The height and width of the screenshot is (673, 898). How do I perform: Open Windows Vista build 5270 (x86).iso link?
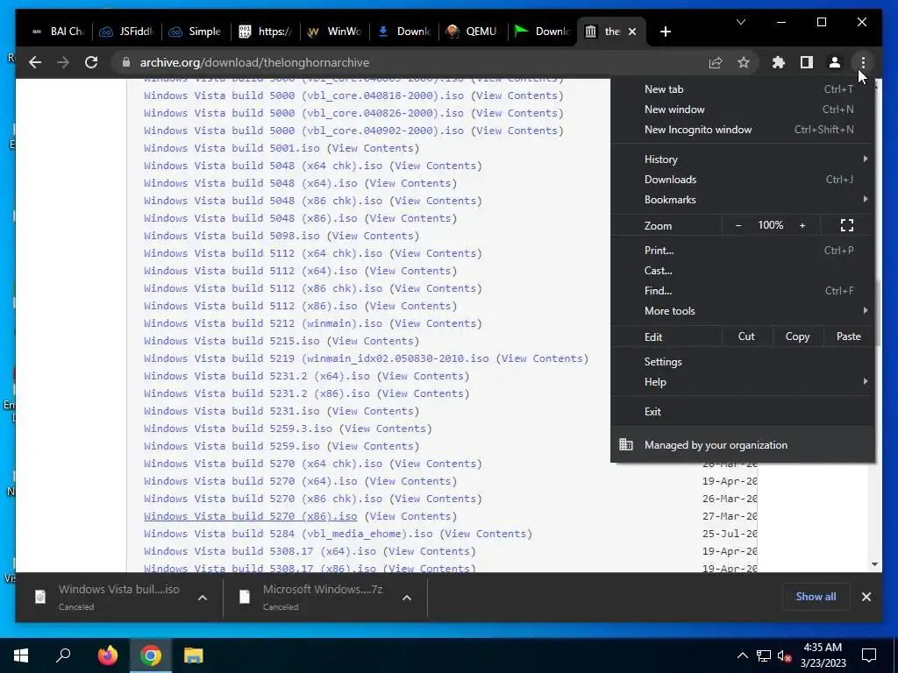[250, 516]
